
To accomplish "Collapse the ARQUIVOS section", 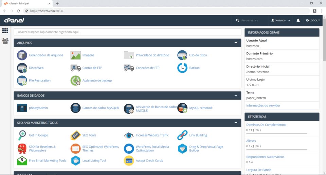I will coord(236,43).
